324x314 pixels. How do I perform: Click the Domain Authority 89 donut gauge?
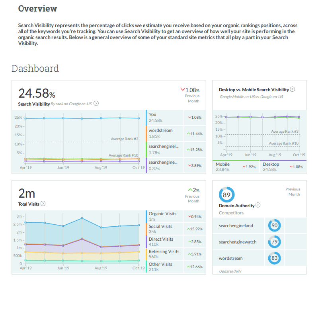[x=226, y=195]
